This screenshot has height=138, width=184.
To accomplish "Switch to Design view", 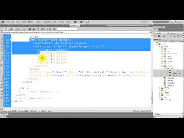I will pos(17,29).
